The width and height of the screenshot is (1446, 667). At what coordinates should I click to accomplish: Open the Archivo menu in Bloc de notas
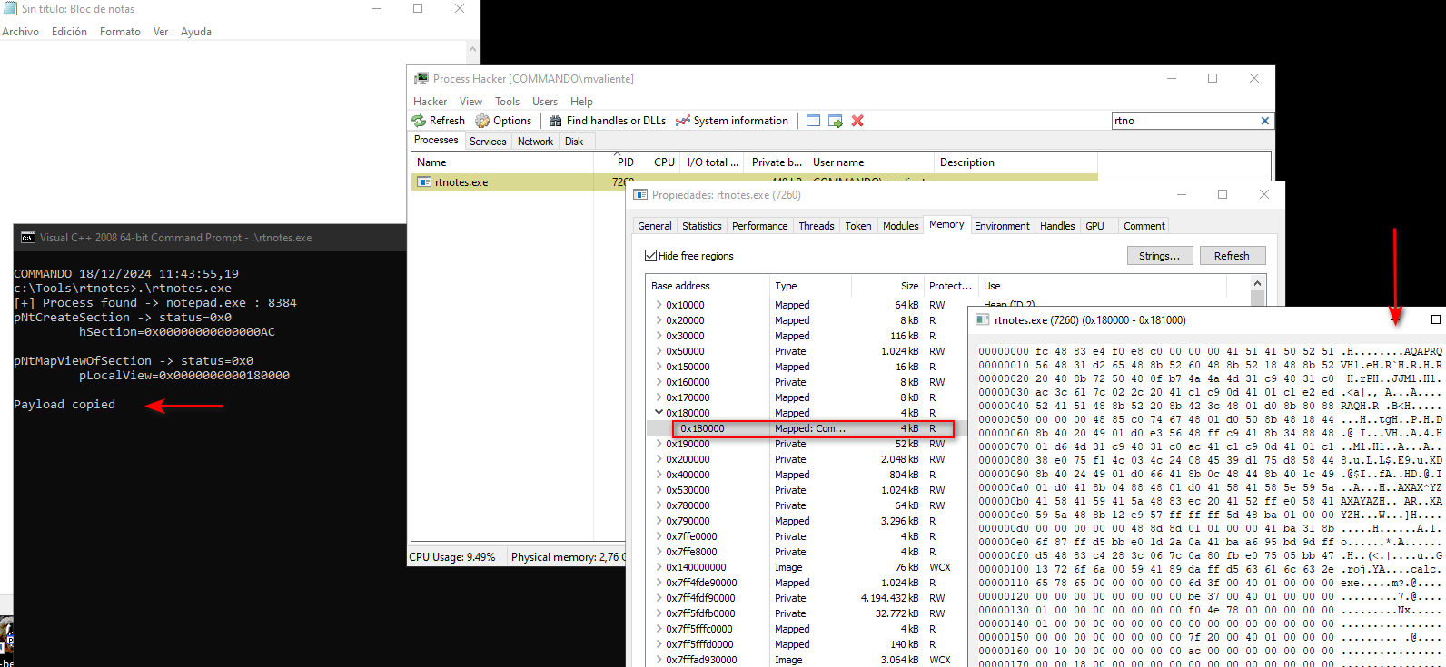click(20, 32)
